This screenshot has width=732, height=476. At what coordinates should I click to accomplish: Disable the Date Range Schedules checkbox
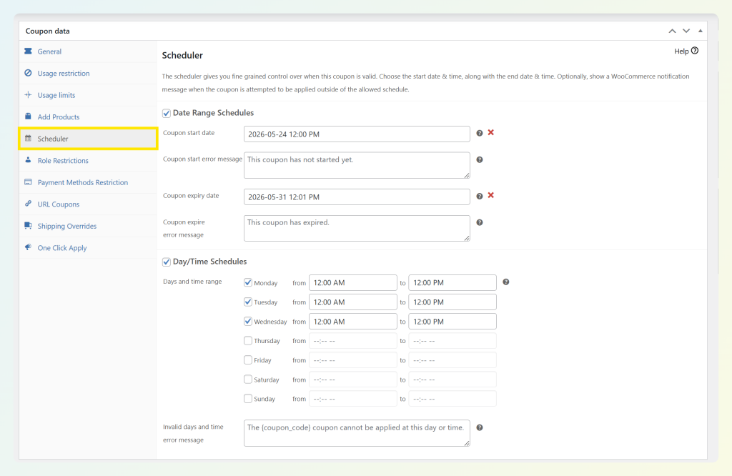point(166,112)
